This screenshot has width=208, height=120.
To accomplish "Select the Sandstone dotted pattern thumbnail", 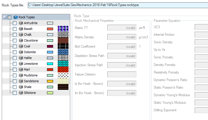I will [x=62, y=81].
